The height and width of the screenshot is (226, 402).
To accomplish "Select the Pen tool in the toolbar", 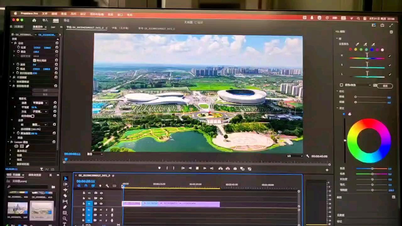I will click(65, 207).
